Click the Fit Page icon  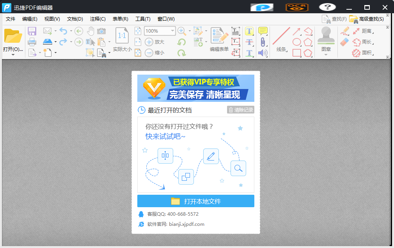click(x=138, y=31)
